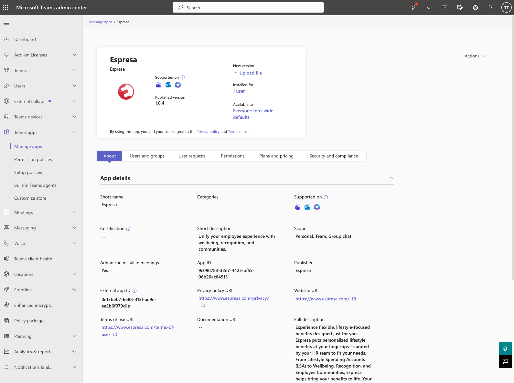
Task: Open the Terms of use link in card
Action: click(x=239, y=132)
